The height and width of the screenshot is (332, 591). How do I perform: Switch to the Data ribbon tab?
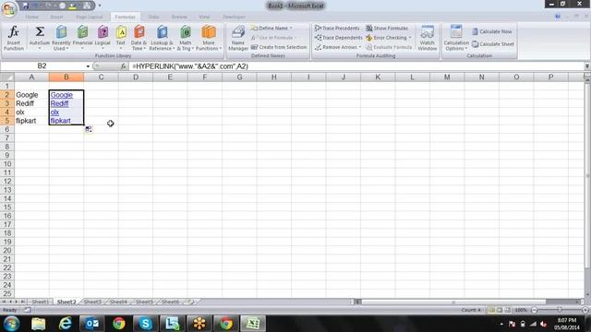(x=153, y=17)
